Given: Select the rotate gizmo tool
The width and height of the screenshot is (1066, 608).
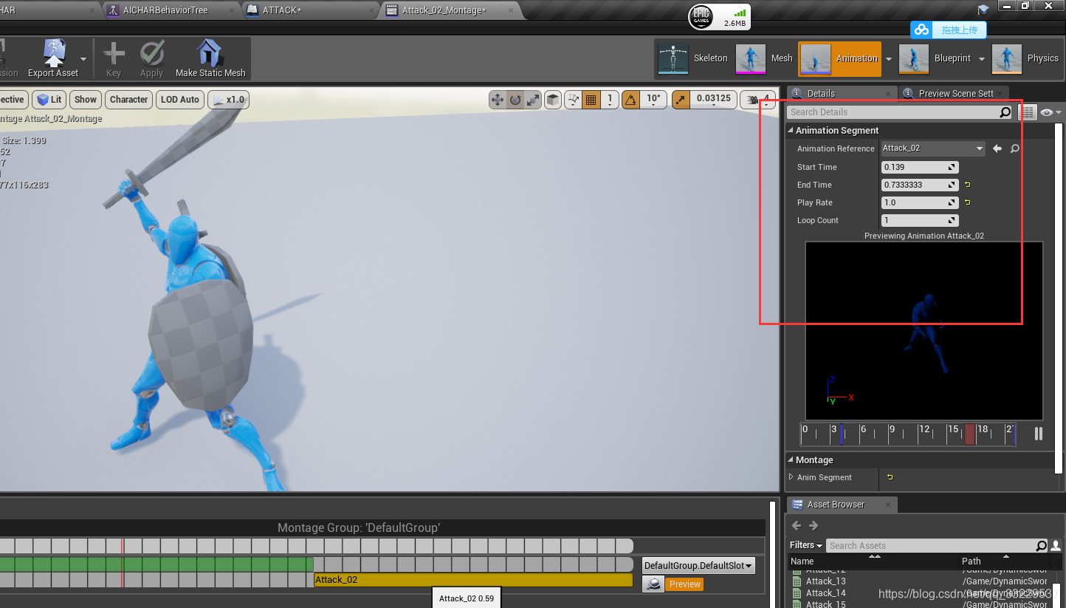Looking at the screenshot, I should click(x=515, y=100).
